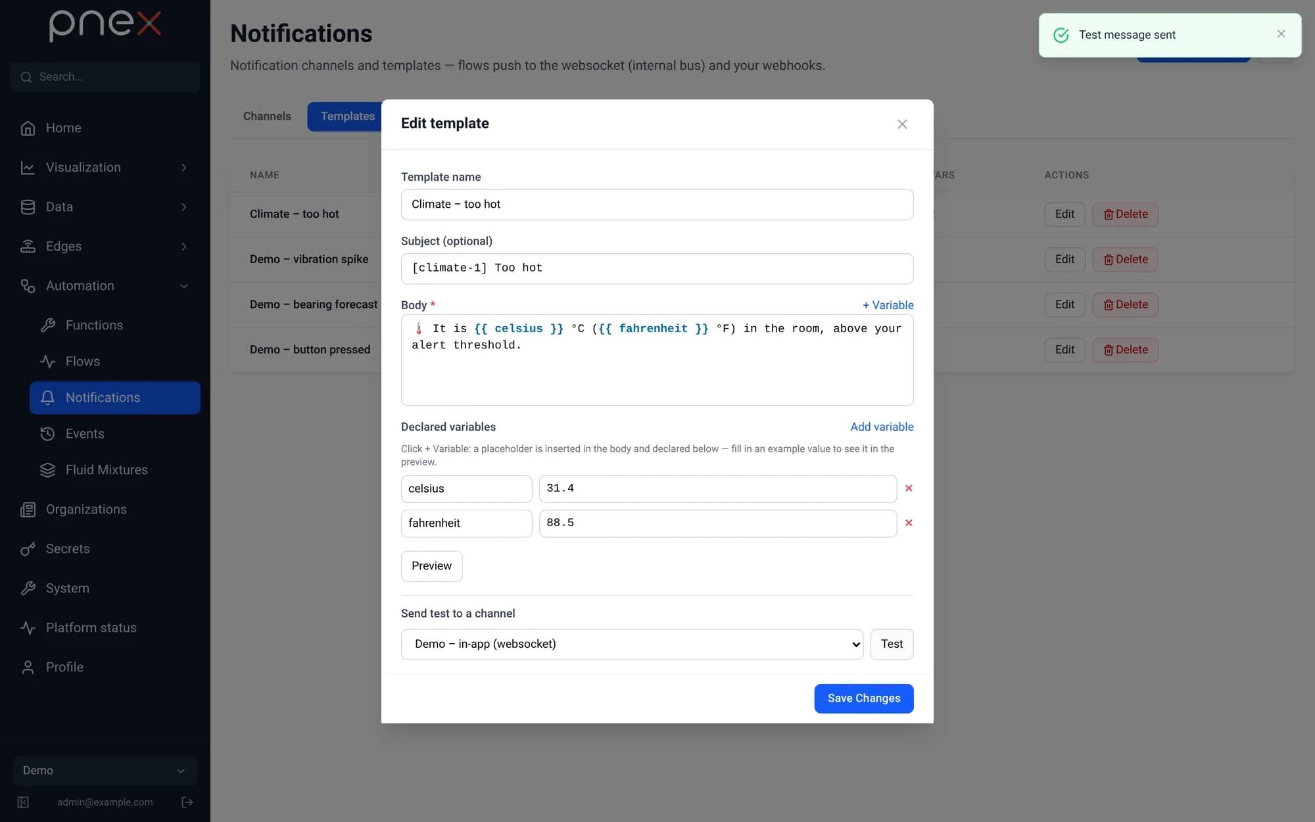Click the Flows pulse icon
Viewport: 1315px width, 822px height.
point(47,362)
